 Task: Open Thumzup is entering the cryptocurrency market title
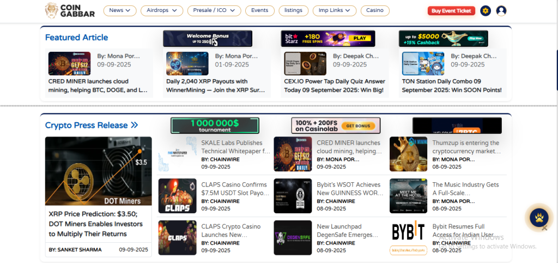pyautogui.click(x=466, y=147)
